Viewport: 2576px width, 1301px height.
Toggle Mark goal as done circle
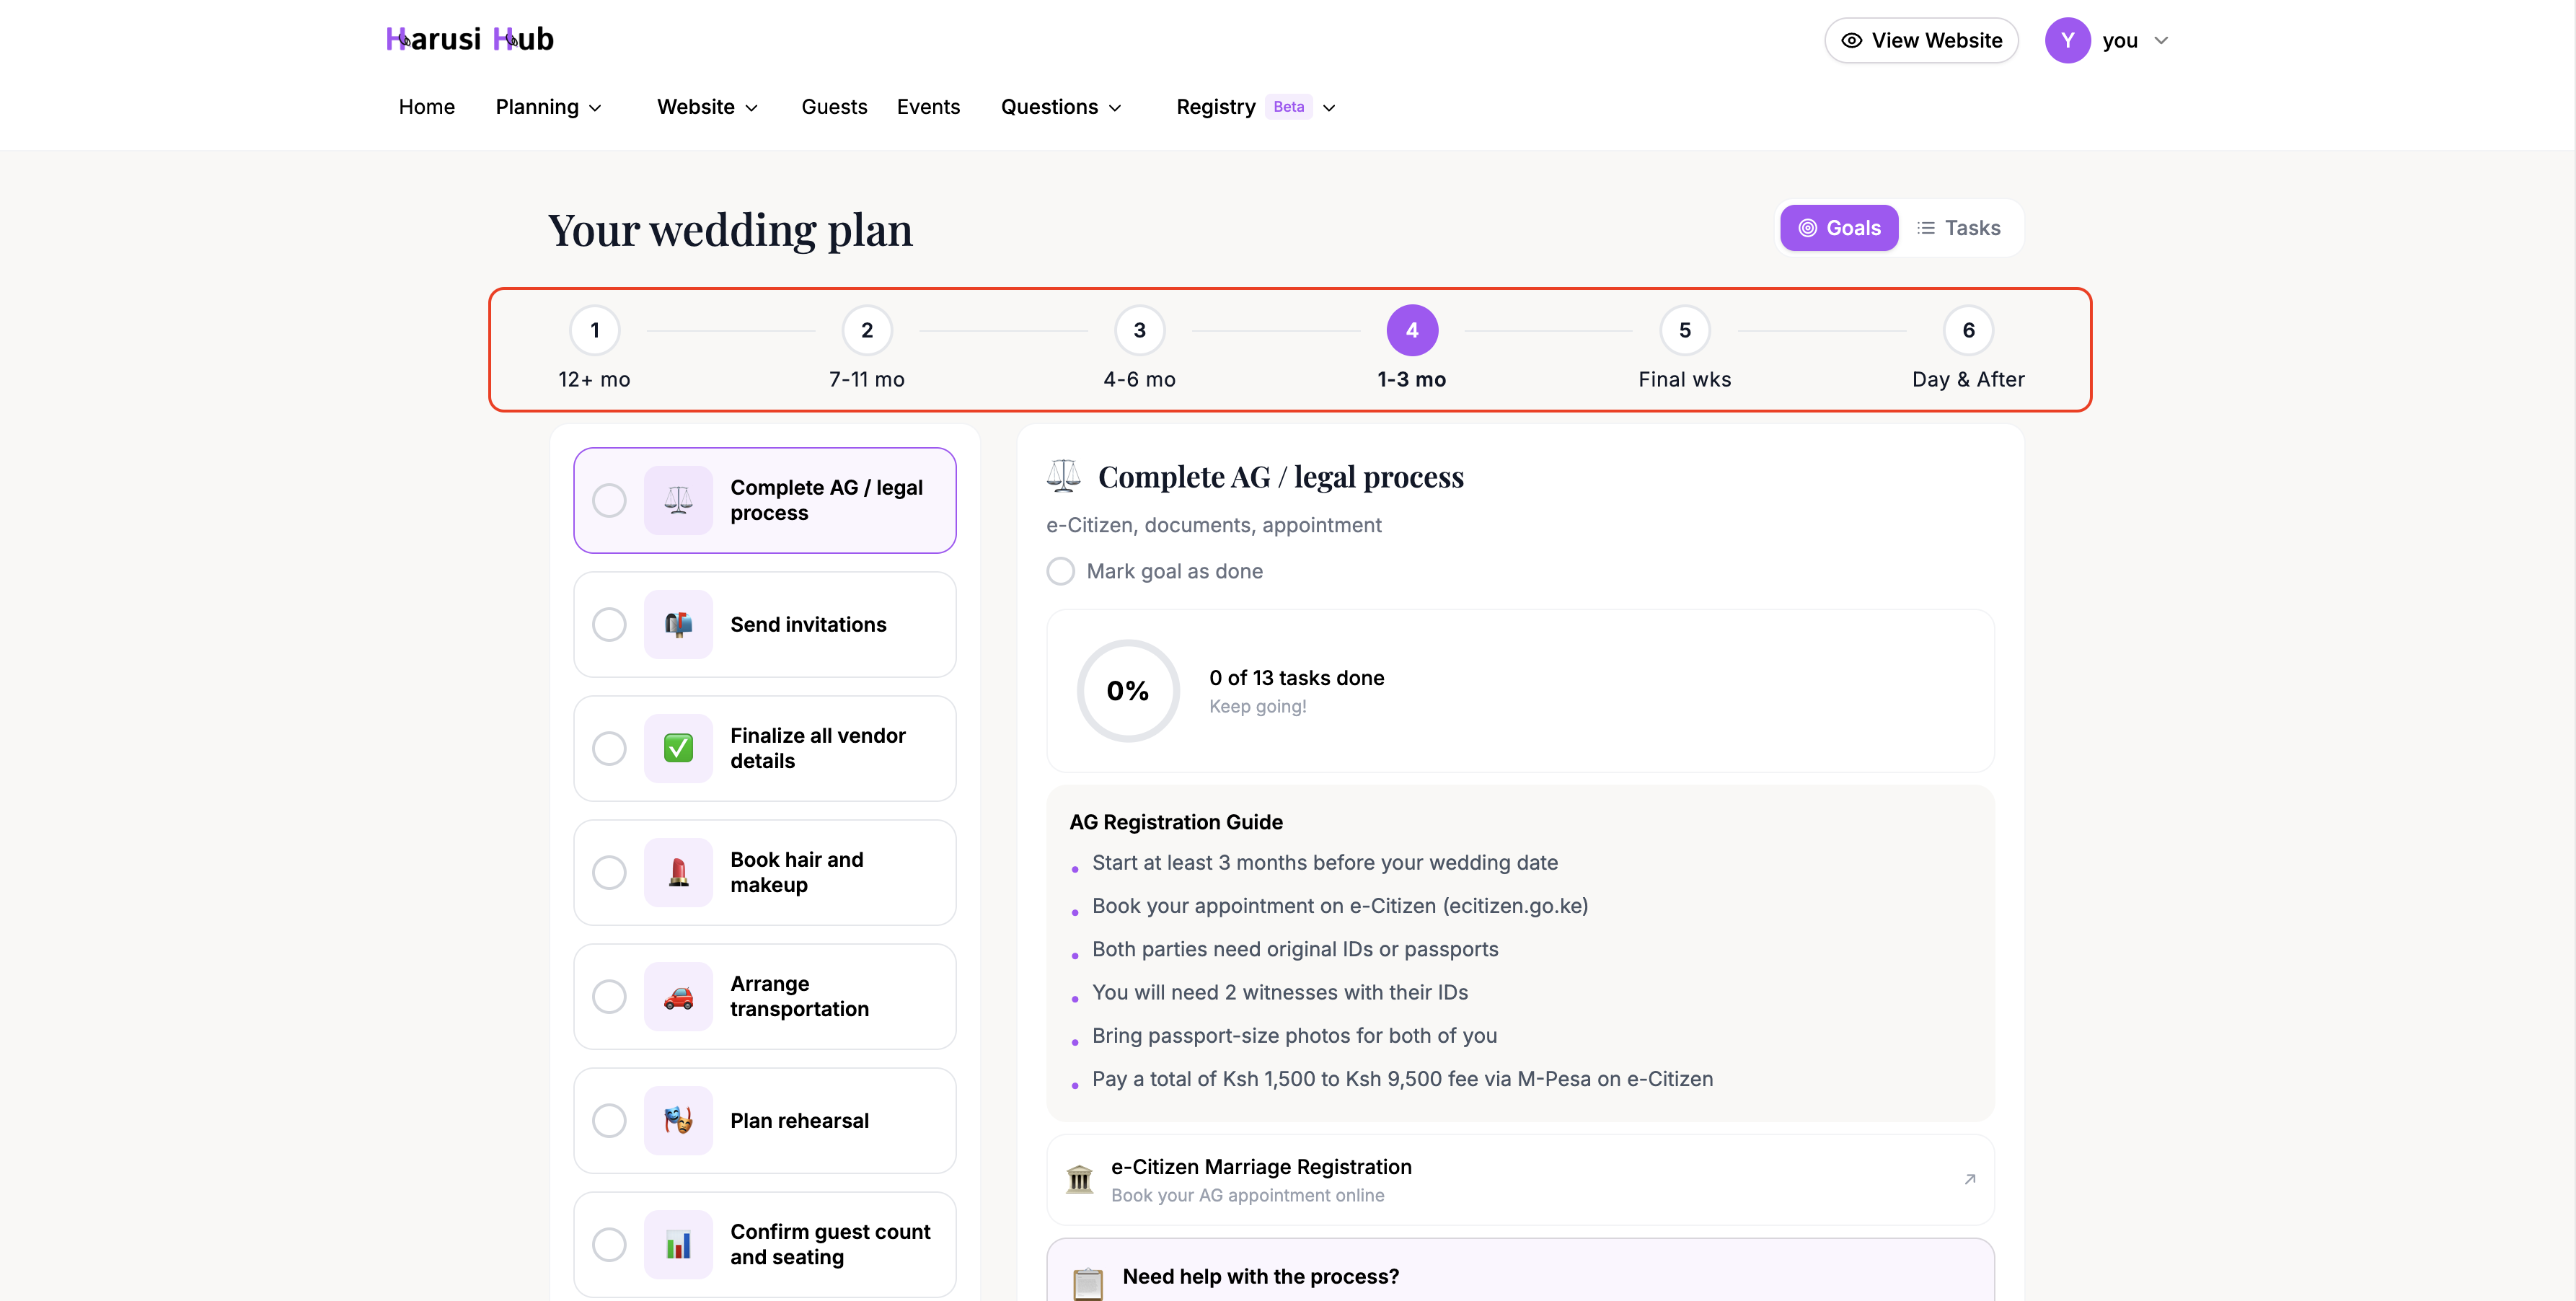coord(1060,571)
